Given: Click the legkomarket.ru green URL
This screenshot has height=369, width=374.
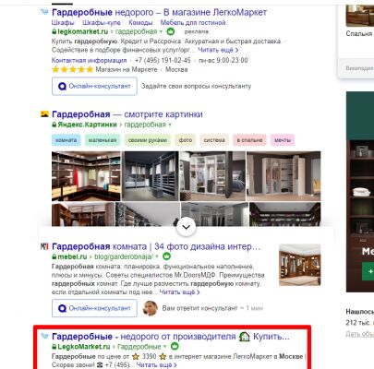Looking at the screenshot, I should (x=82, y=31).
